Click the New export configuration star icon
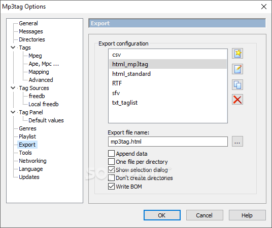272x228 pixels. [x=237, y=54]
